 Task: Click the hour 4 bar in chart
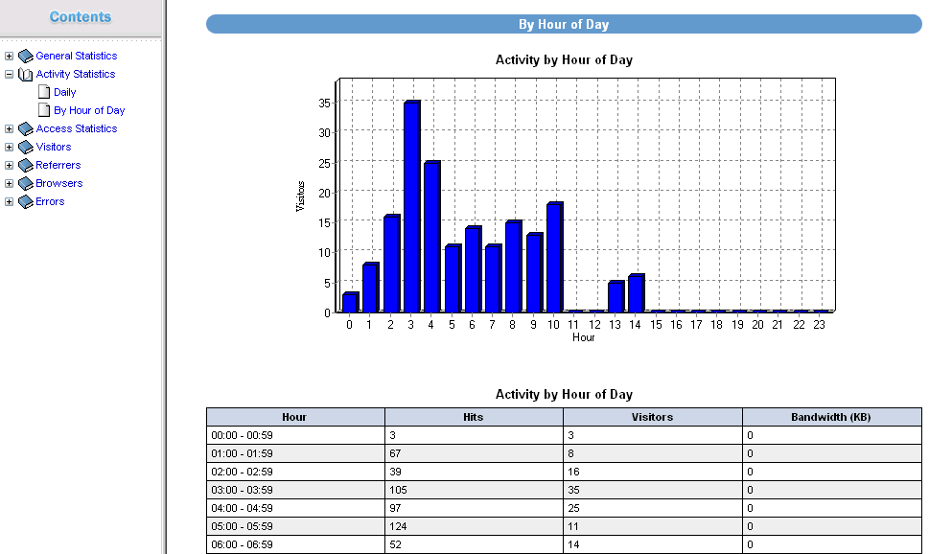coord(432,237)
